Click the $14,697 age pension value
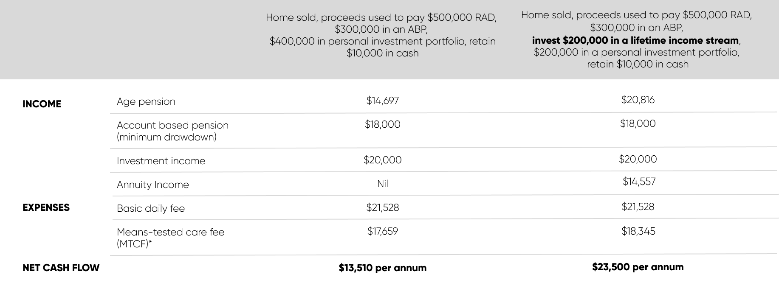The image size is (779, 283). coord(382,101)
